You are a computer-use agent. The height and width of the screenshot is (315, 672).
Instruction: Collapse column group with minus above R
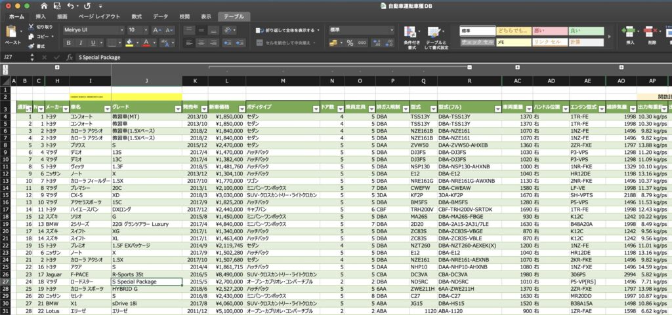tap(470, 67)
